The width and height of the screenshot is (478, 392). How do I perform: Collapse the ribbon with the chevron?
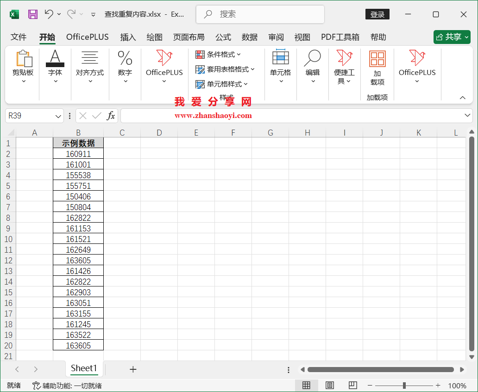click(462, 98)
